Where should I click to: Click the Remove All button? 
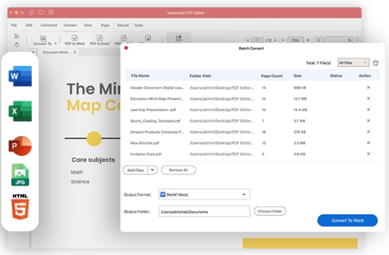coord(178,170)
